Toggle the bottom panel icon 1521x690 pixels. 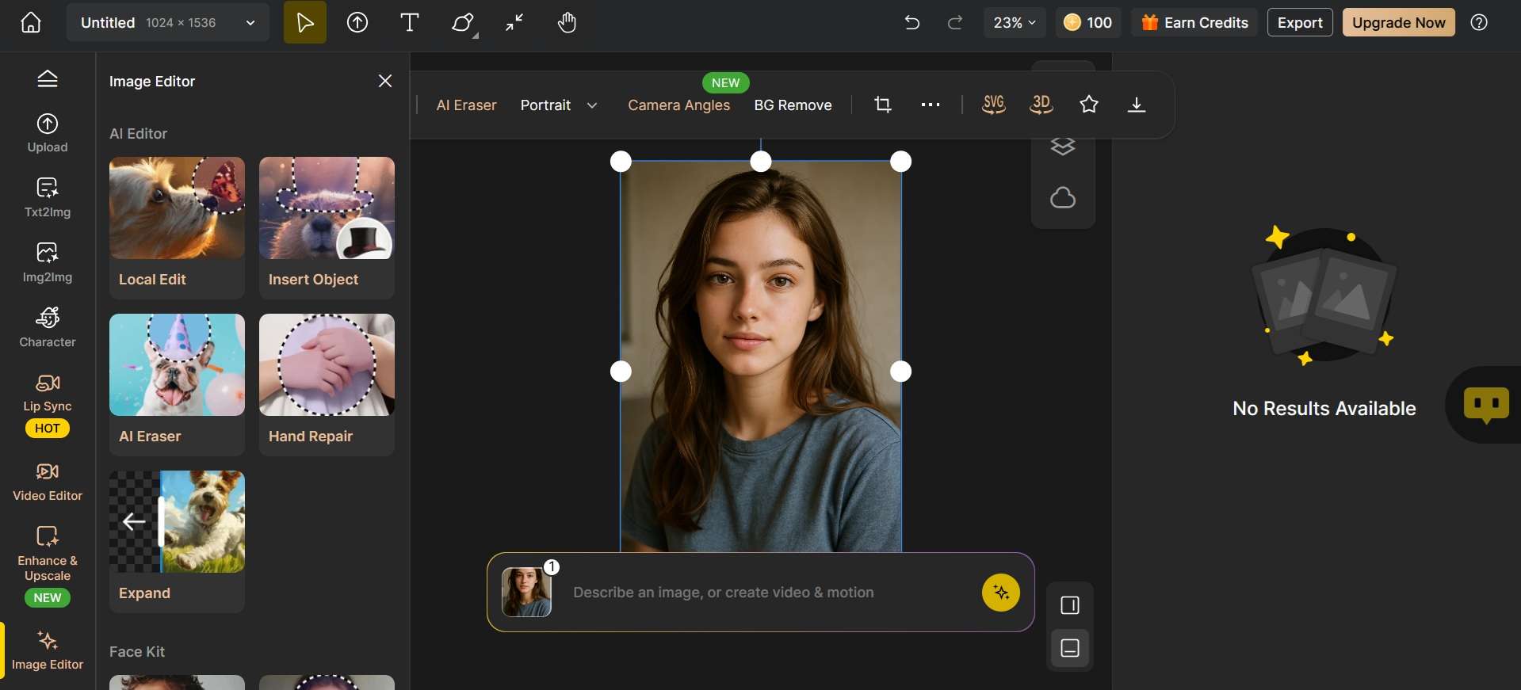tap(1070, 648)
